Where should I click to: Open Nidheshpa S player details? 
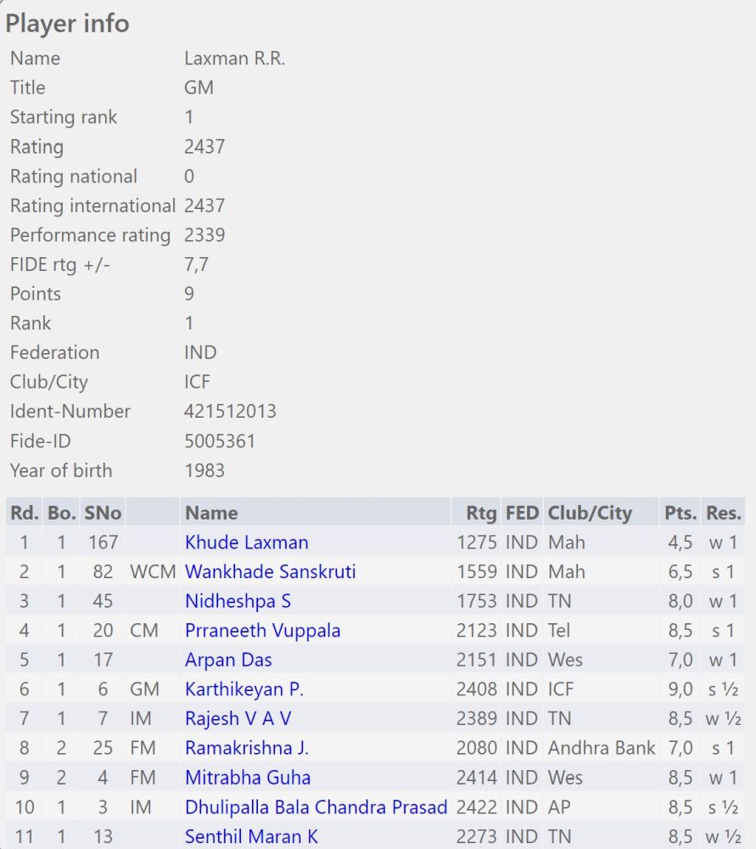coord(238,601)
